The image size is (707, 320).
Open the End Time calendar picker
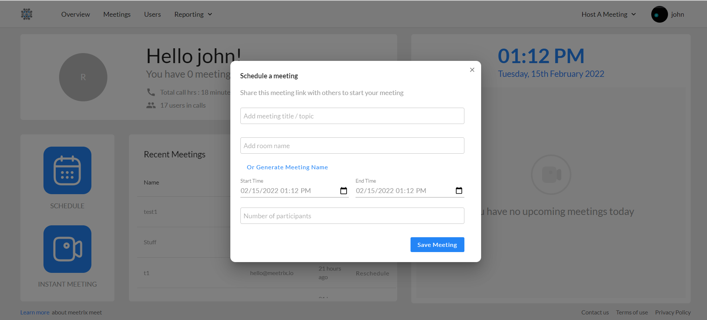pyautogui.click(x=459, y=191)
